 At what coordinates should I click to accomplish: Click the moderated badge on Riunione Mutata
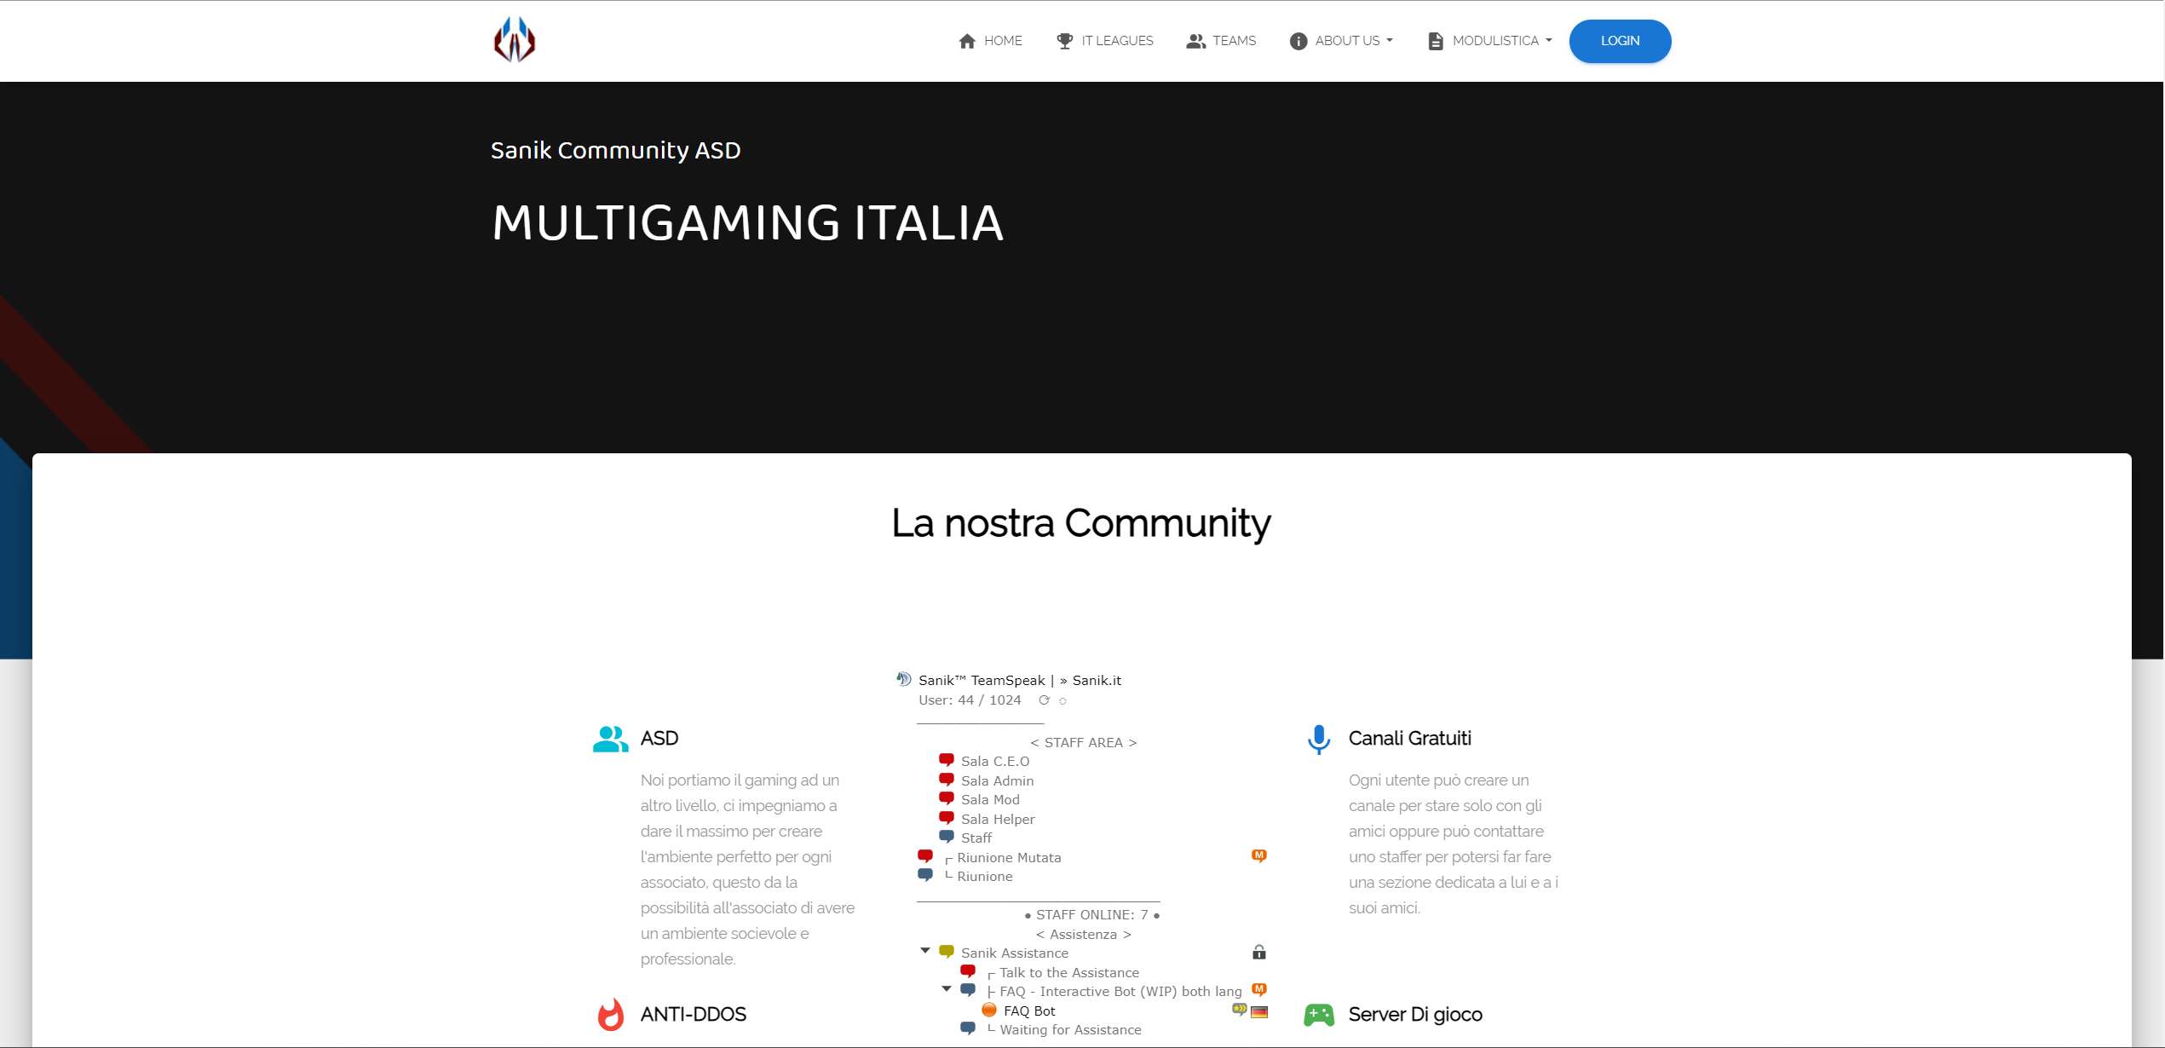click(1258, 856)
